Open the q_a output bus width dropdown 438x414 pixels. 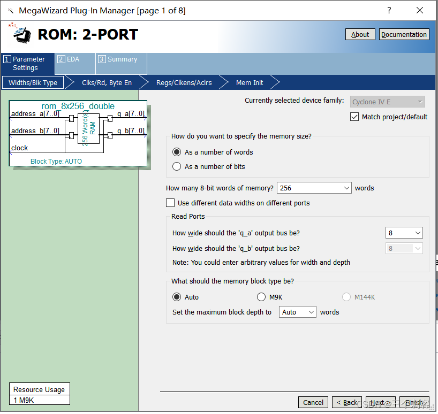pyautogui.click(x=404, y=233)
